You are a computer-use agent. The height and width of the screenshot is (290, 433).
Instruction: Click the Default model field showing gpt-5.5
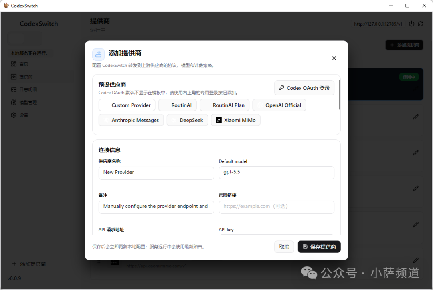276,173
